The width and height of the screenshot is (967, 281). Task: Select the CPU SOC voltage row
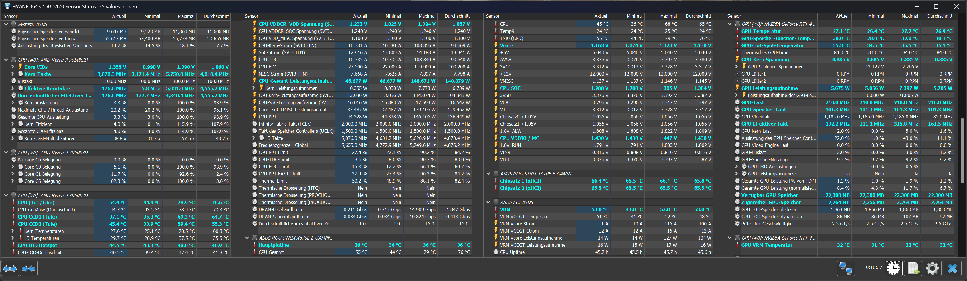point(603,88)
